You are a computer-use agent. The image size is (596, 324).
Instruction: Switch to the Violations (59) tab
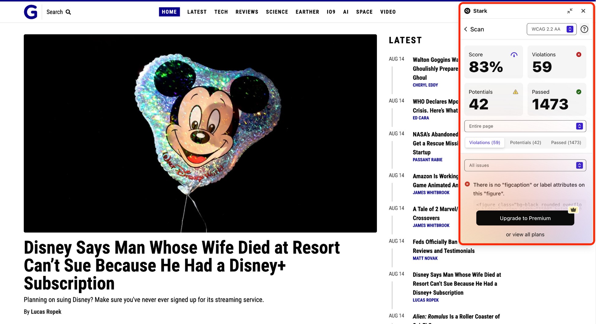click(x=484, y=142)
